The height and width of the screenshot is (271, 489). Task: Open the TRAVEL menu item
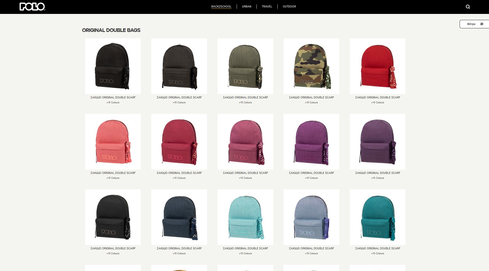click(267, 7)
